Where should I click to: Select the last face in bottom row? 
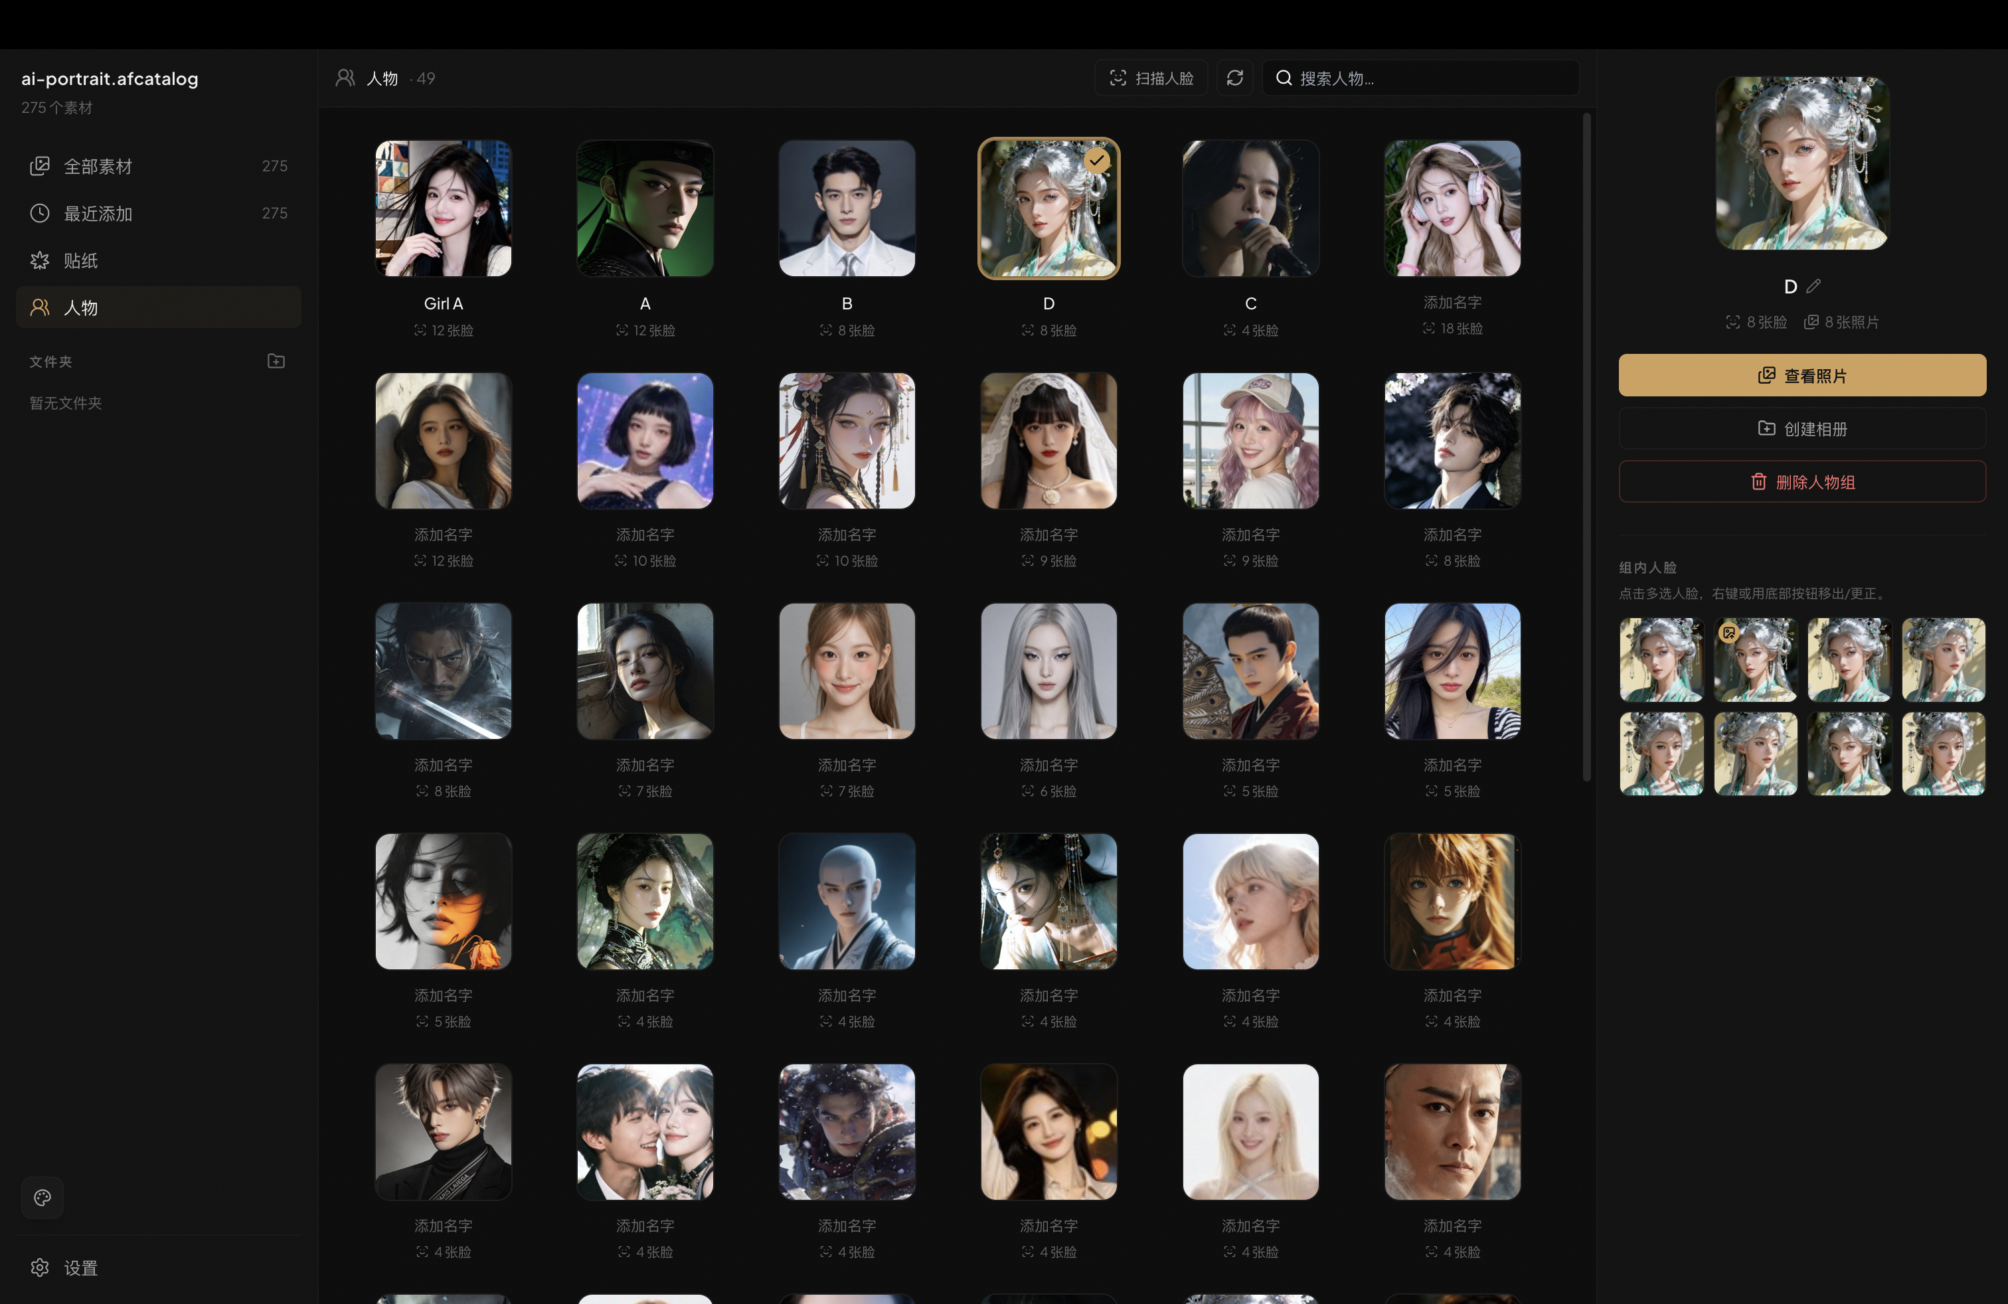point(1943,754)
